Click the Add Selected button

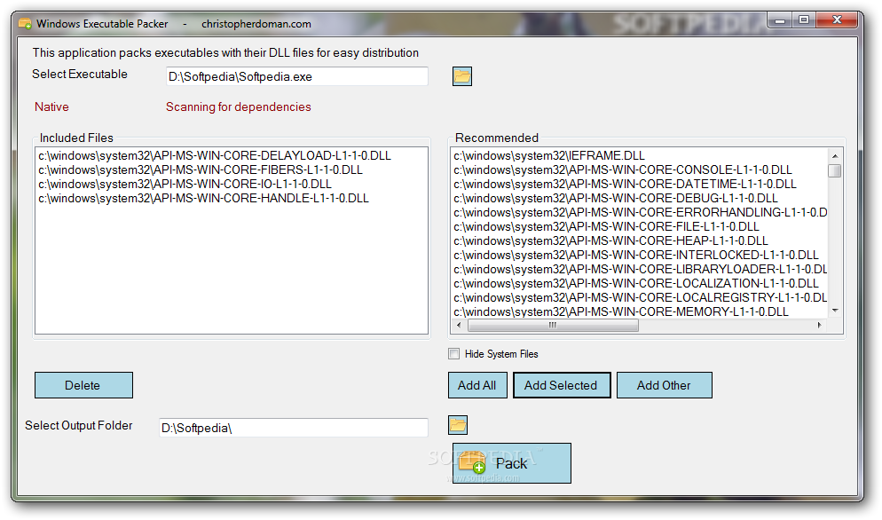562,385
